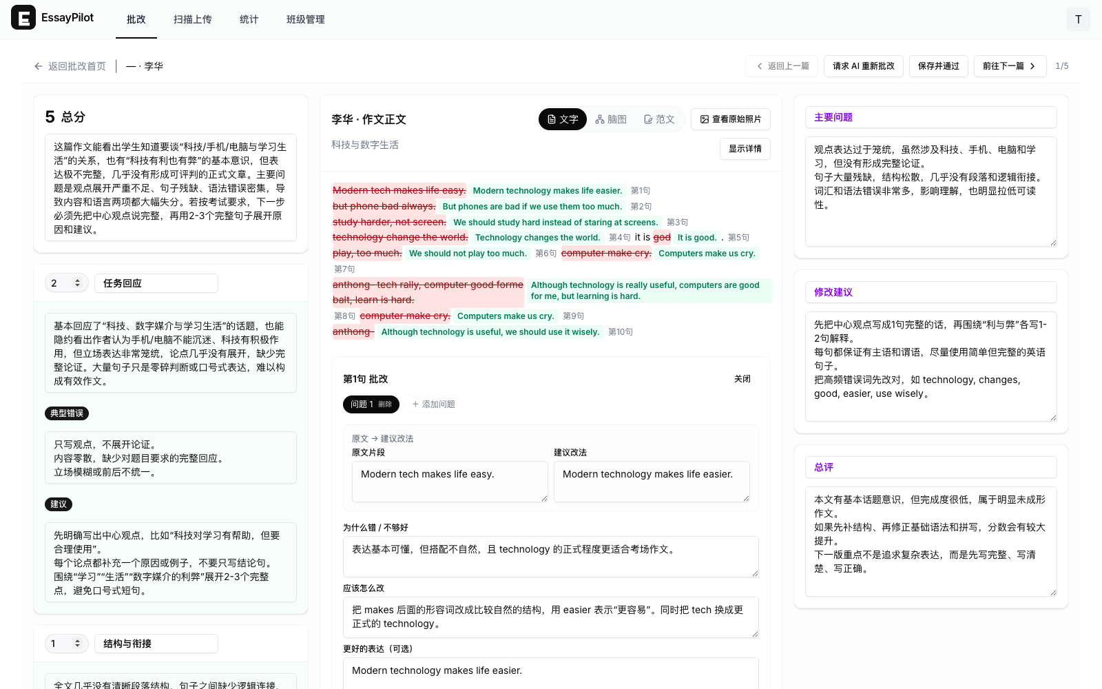Click the back arrow beside 返回批改首页

pos(38,65)
